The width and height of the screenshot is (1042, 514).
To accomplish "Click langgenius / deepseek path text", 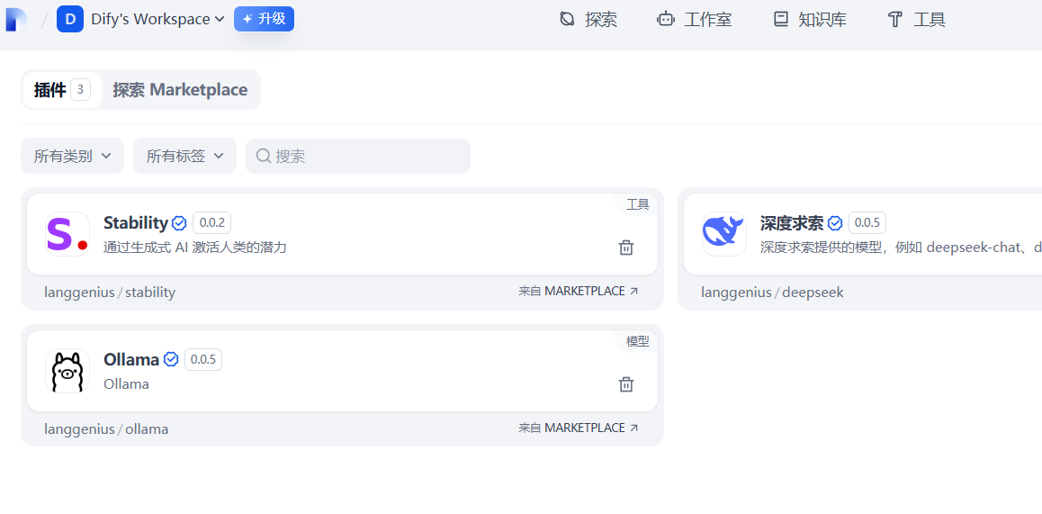I will click(772, 292).
